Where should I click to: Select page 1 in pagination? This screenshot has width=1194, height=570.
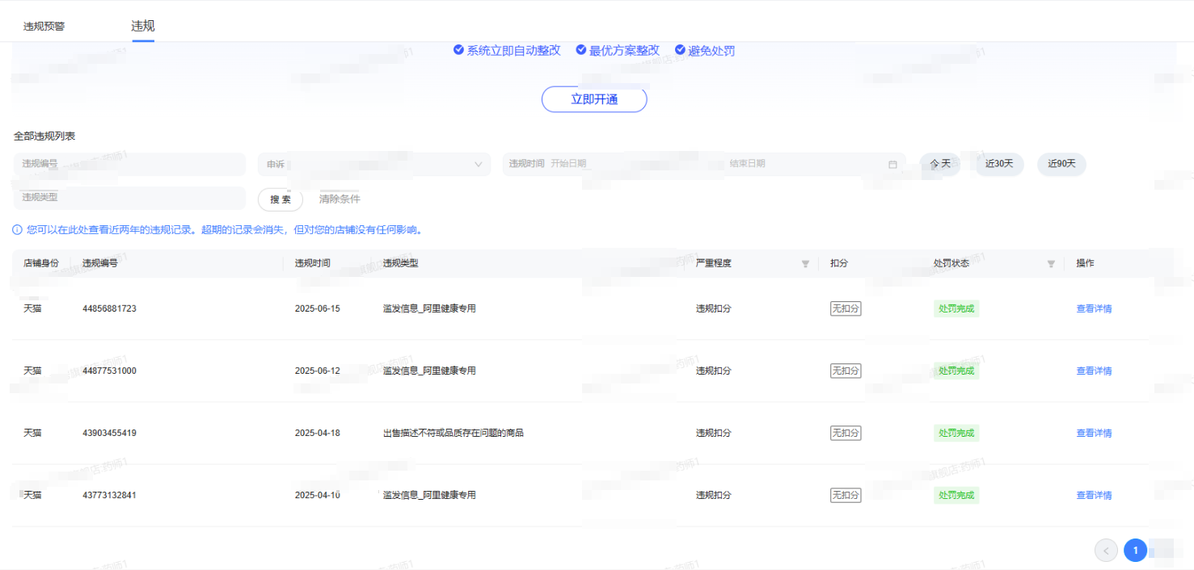[1135, 550]
